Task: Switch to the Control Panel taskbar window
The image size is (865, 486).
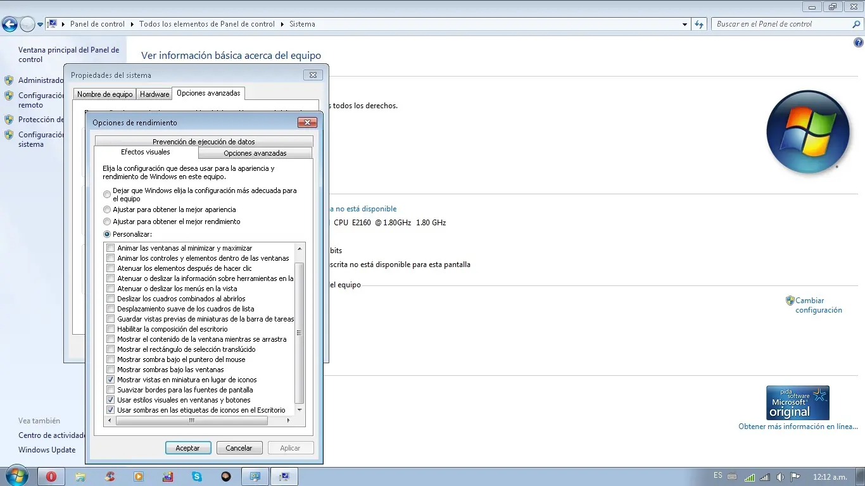Action: pos(255,477)
